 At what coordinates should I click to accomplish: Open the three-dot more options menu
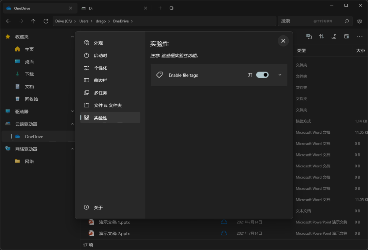359,36
